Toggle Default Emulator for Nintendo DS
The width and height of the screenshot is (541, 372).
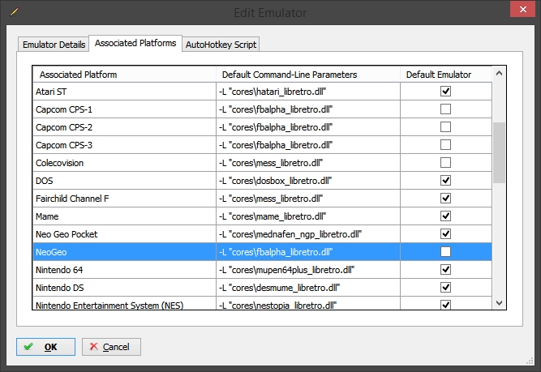[x=445, y=287]
